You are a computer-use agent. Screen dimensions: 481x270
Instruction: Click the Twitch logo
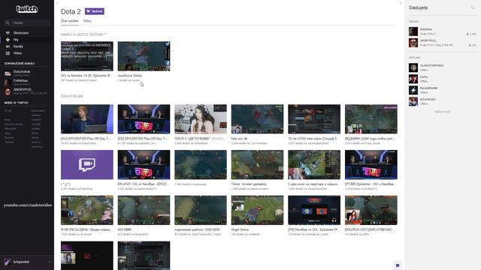tap(27, 9)
